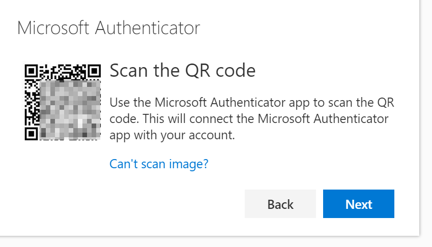Click the blue Next button
432x247 pixels.
click(358, 204)
